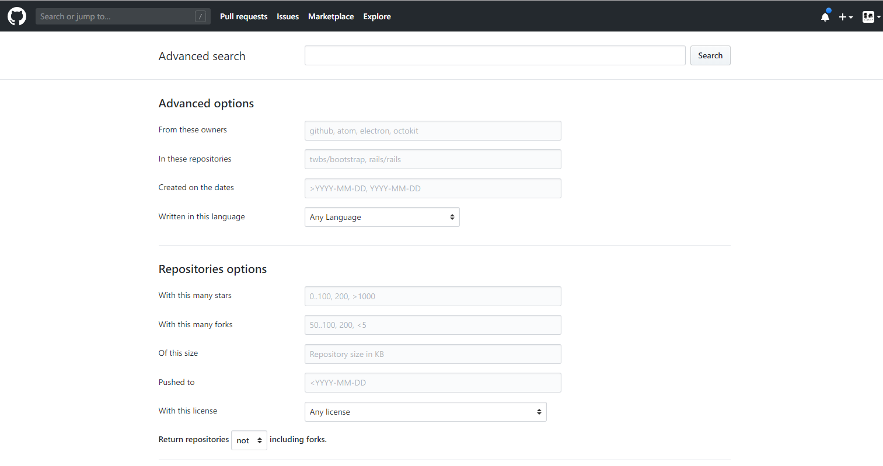
Task: Open the GitHub home logo
Action: (x=17, y=16)
